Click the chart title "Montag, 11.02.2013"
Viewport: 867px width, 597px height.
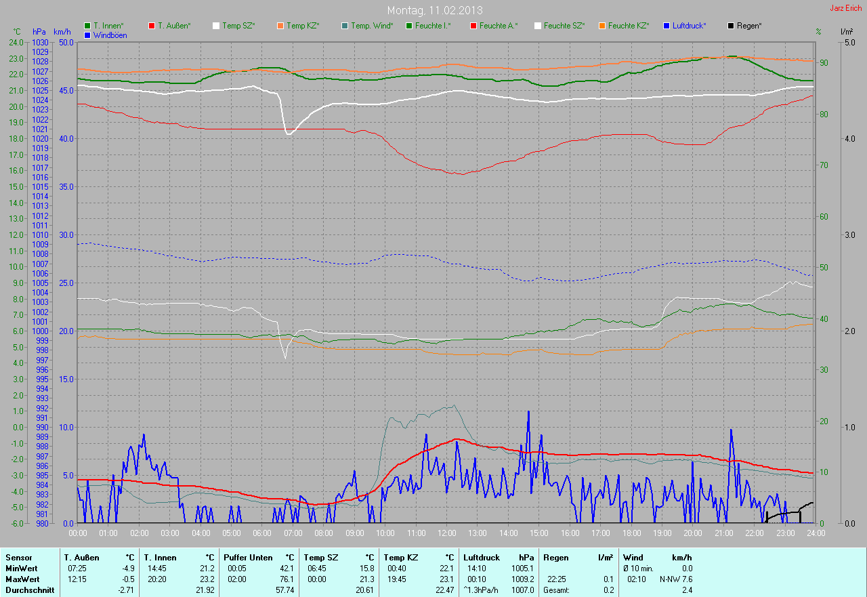click(434, 10)
